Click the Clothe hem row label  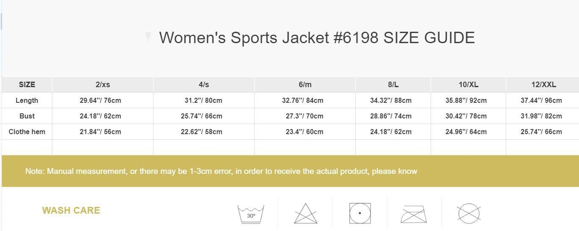27,132
